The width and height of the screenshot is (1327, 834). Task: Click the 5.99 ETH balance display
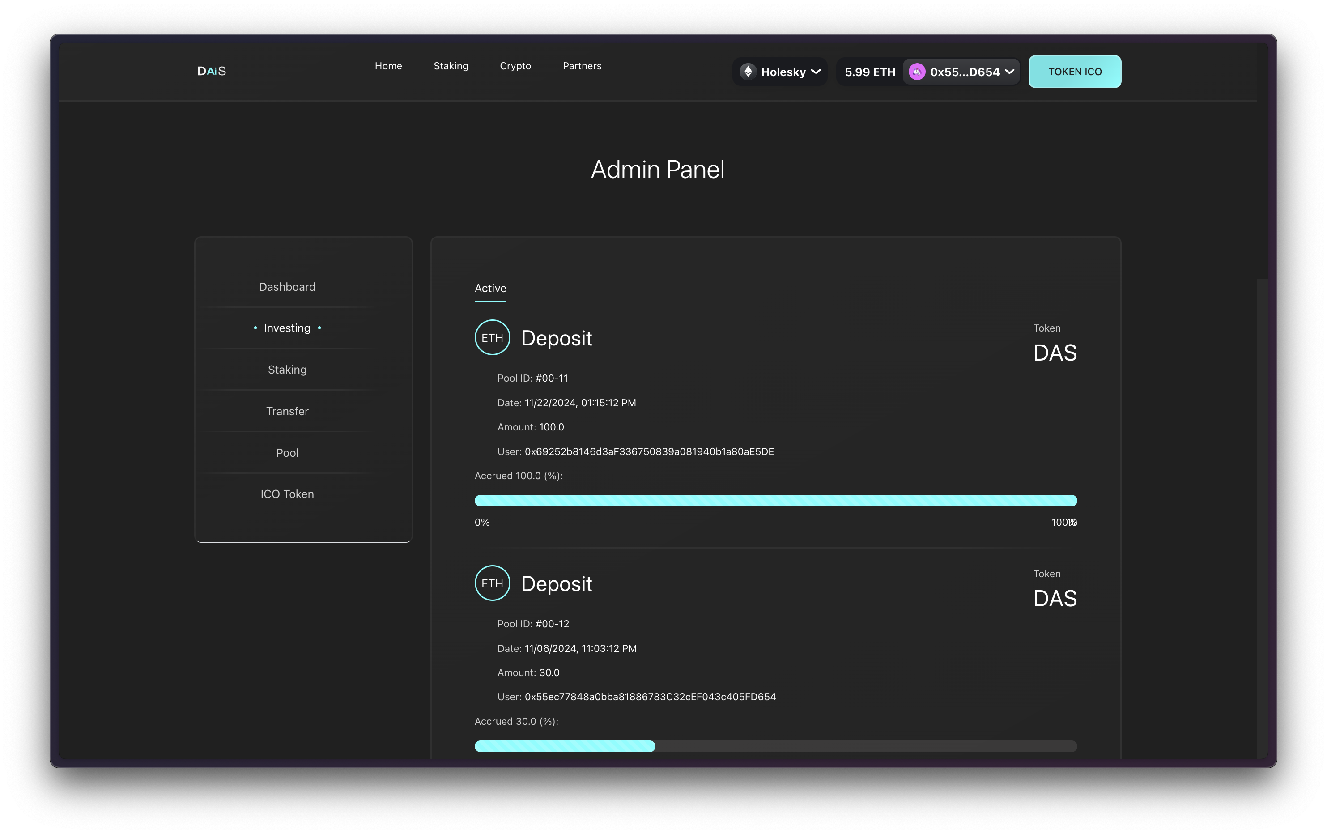[x=870, y=72]
